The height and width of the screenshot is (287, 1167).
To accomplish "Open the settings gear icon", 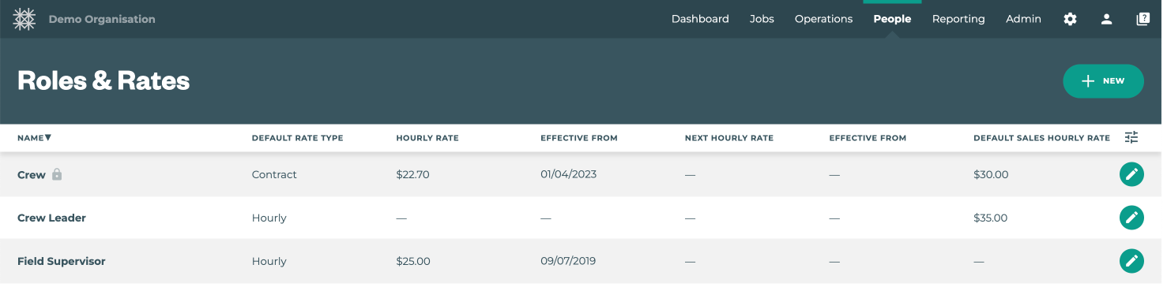I will tap(1070, 19).
